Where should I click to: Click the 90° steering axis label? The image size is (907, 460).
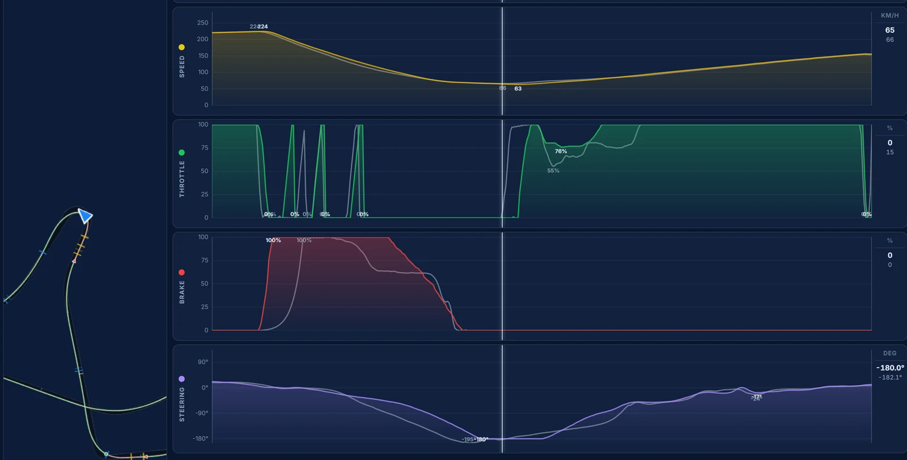tap(203, 362)
